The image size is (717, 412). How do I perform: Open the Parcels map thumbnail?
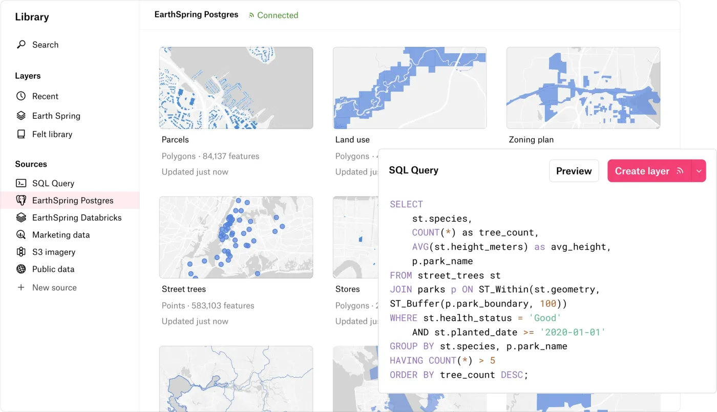tap(236, 88)
